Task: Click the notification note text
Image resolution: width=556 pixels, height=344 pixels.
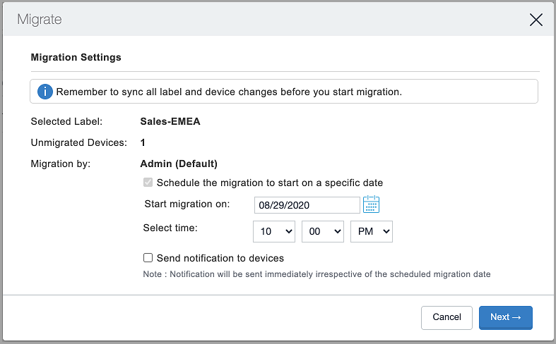Action: point(317,274)
